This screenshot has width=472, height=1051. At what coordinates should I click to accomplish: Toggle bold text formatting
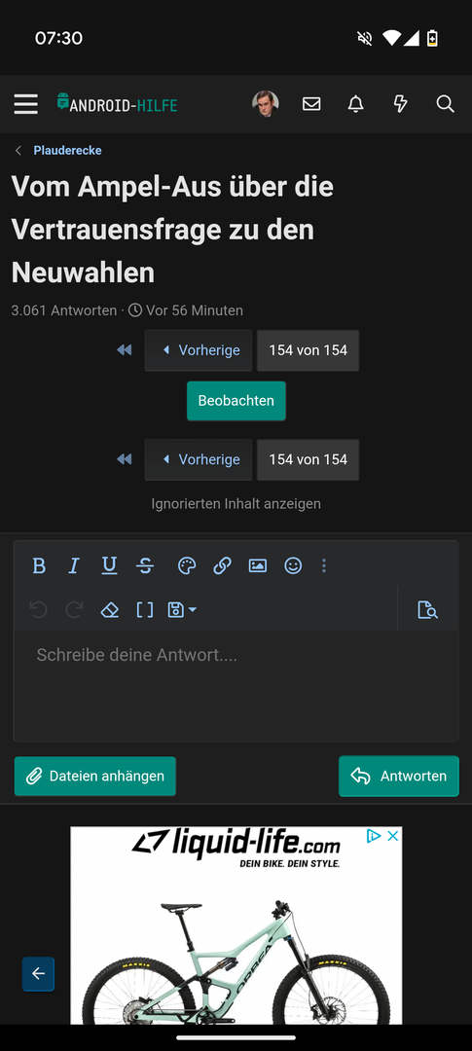pos(39,565)
